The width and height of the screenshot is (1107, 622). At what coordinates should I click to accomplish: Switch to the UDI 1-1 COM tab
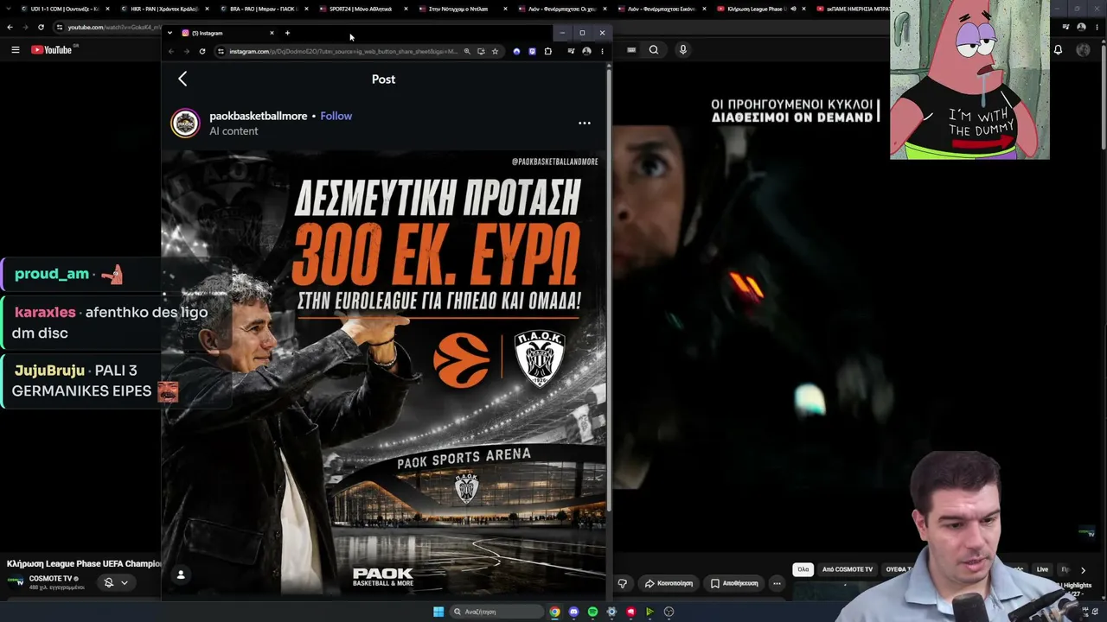click(x=63, y=9)
